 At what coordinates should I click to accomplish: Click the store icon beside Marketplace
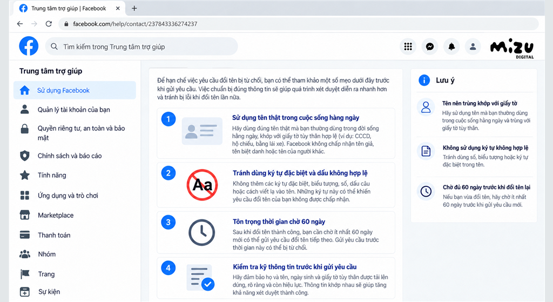pos(25,215)
